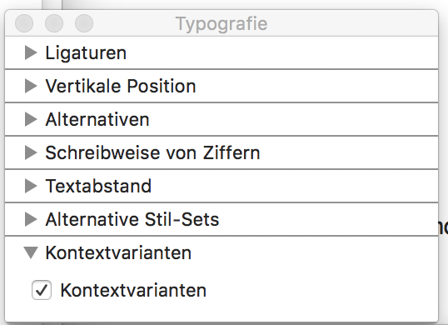Zoom the Typografie panel window
The width and height of the screenshot is (448, 325).
[x=84, y=23]
